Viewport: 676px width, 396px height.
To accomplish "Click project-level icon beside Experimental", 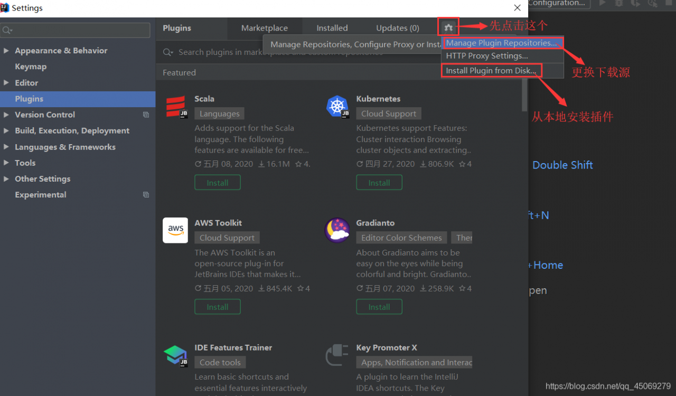I will point(146,195).
